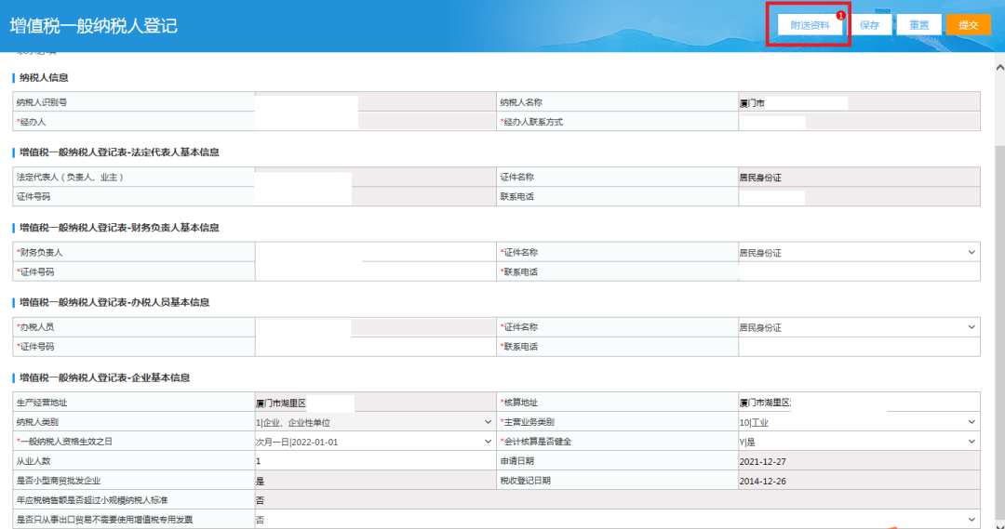Click the scrollbar up arrow
Image resolution: width=1005 pixels, height=529 pixels.
pyautogui.click(x=999, y=67)
